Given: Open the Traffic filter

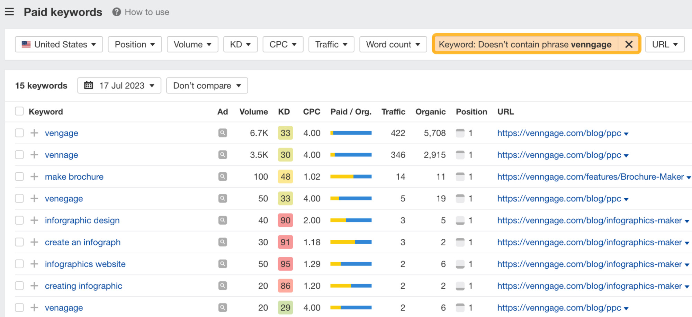Looking at the screenshot, I should 331,44.
